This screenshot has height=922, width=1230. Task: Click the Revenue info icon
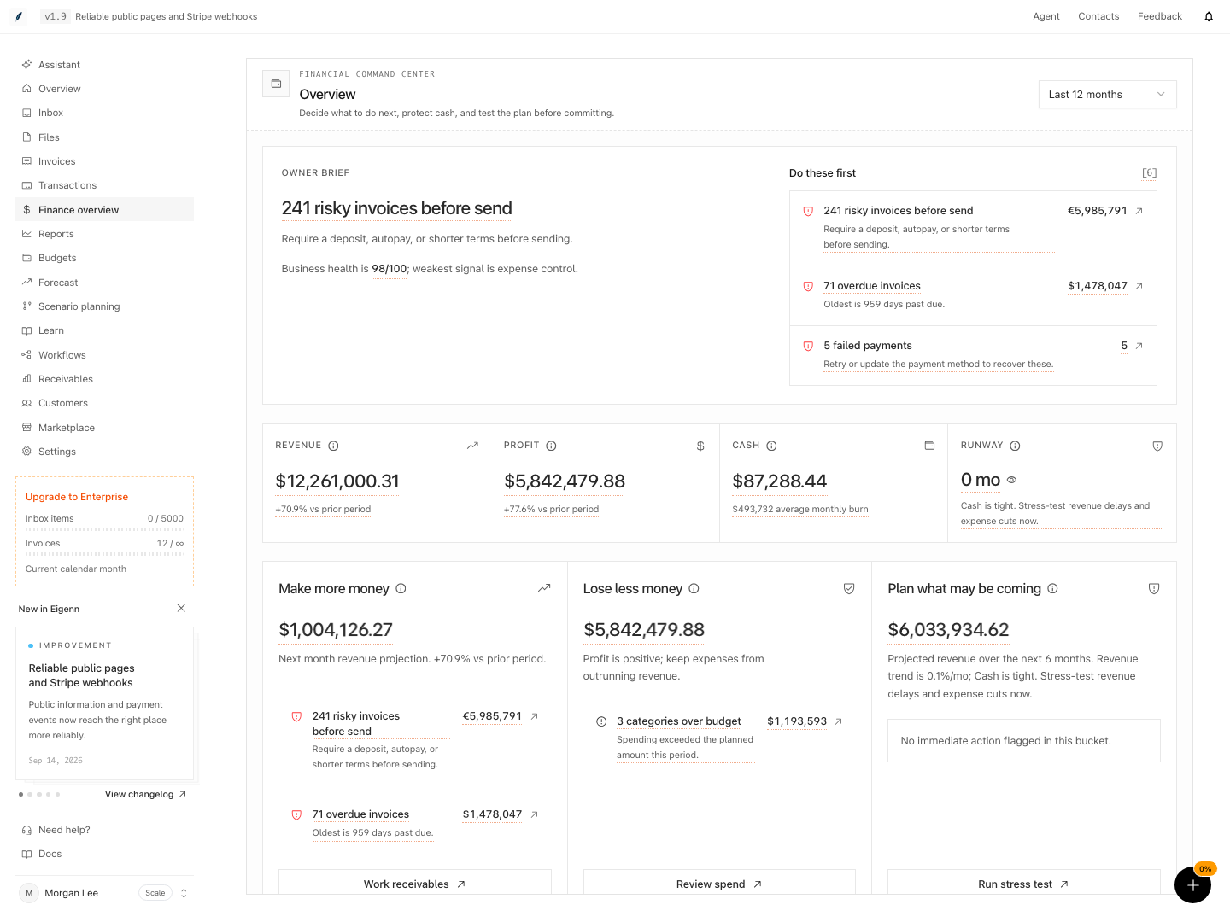click(x=334, y=446)
